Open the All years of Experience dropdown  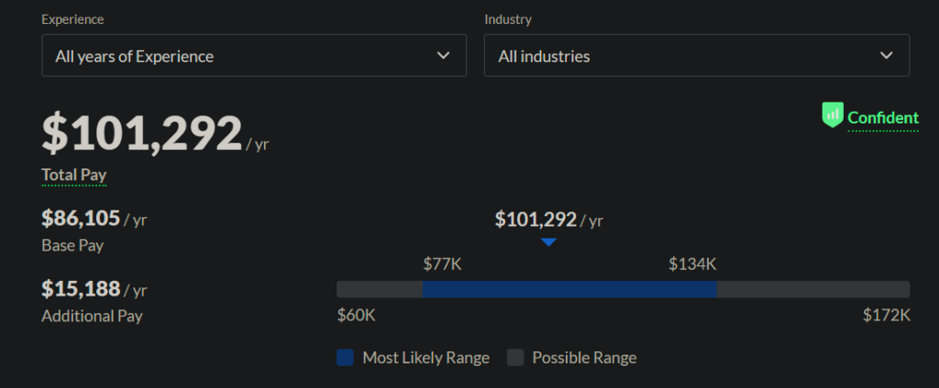(254, 56)
